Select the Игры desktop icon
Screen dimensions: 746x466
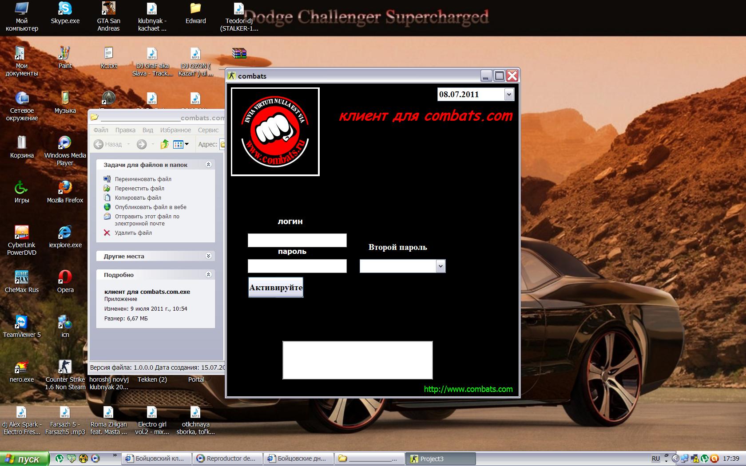(21, 192)
